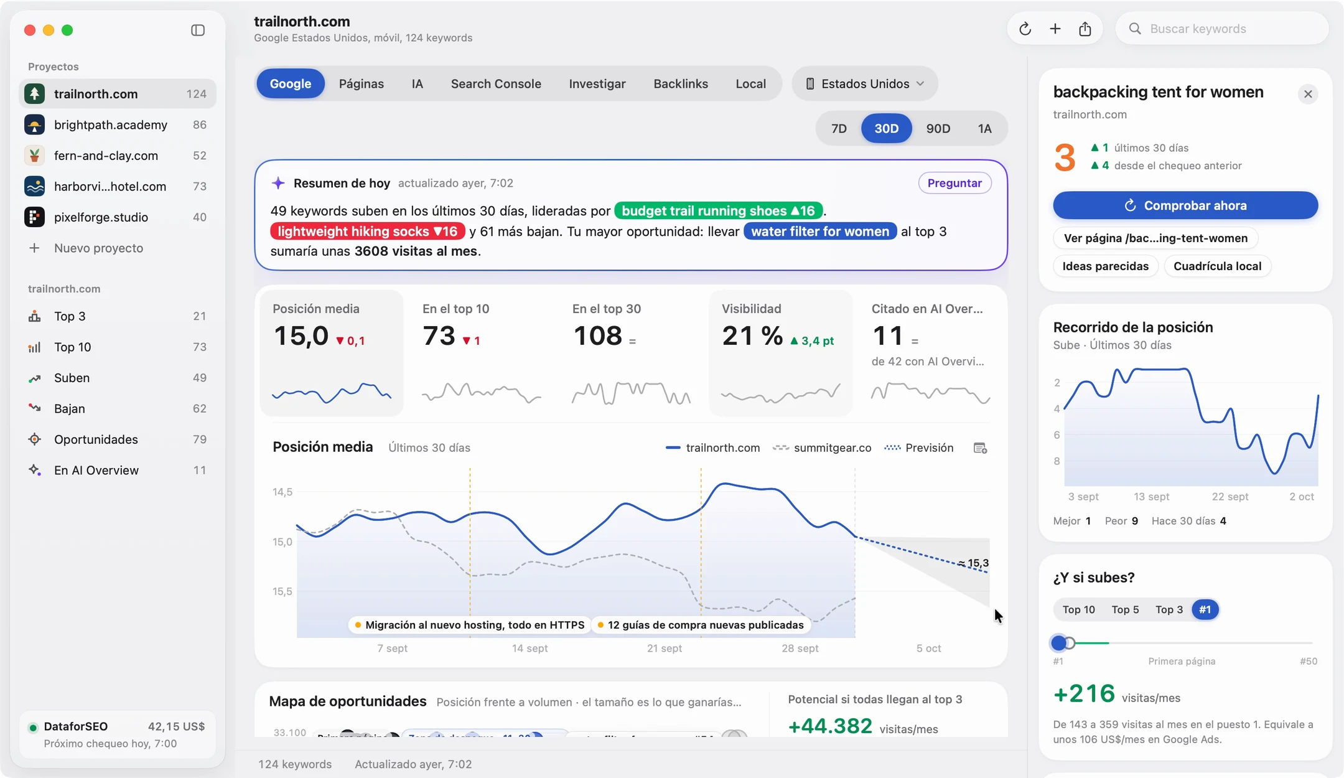Open the Top 10 bars icon filter
This screenshot has height=778, width=1344.
tap(34, 347)
